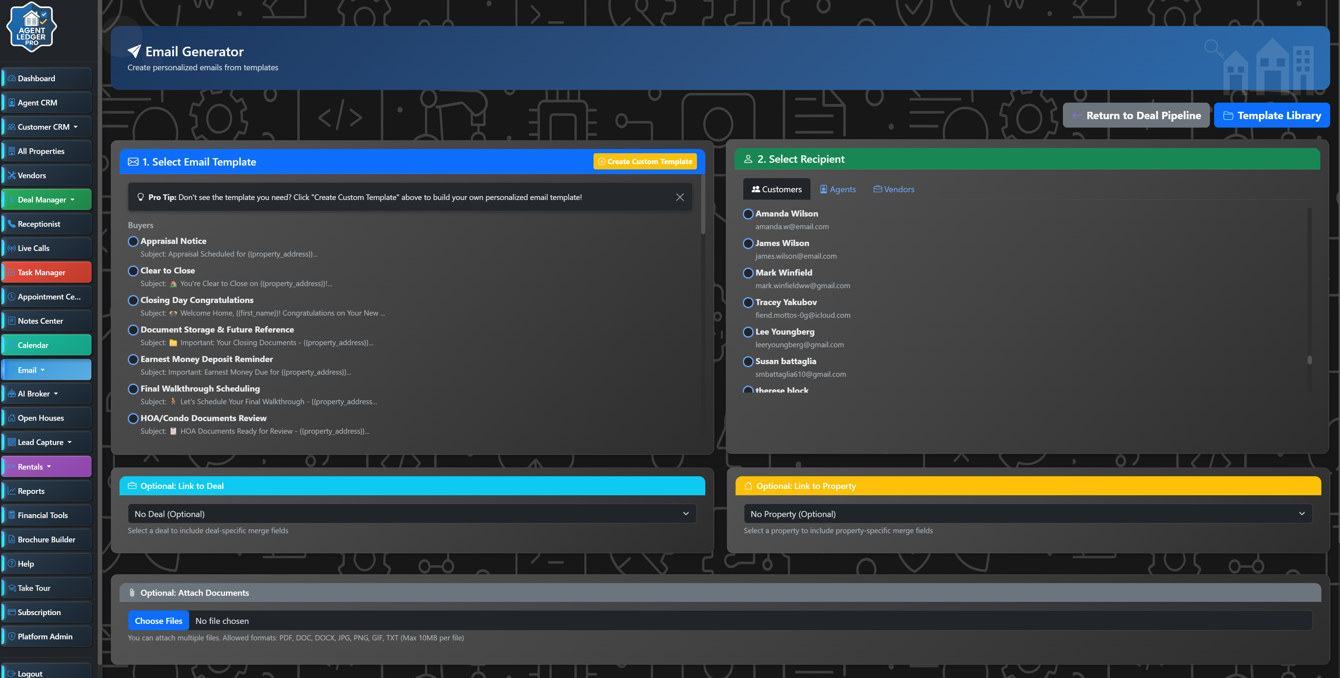Click Choose Files to attach documents
The height and width of the screenshot is (678, 1340).
pyautogui.click(x=158, y=621)
